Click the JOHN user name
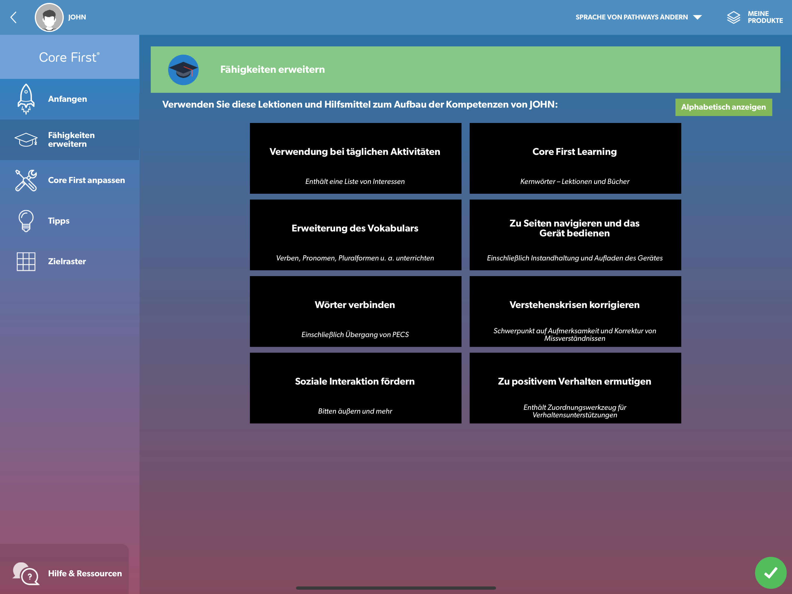792x594 pixels. 77,17
